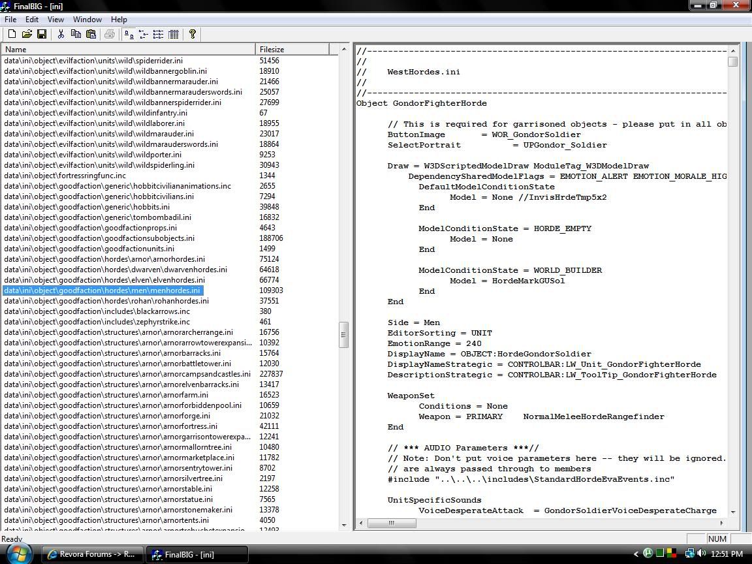Click the vertical scrollbar down arrow
This screenshot has height=564, width=752.
point(343,526)
